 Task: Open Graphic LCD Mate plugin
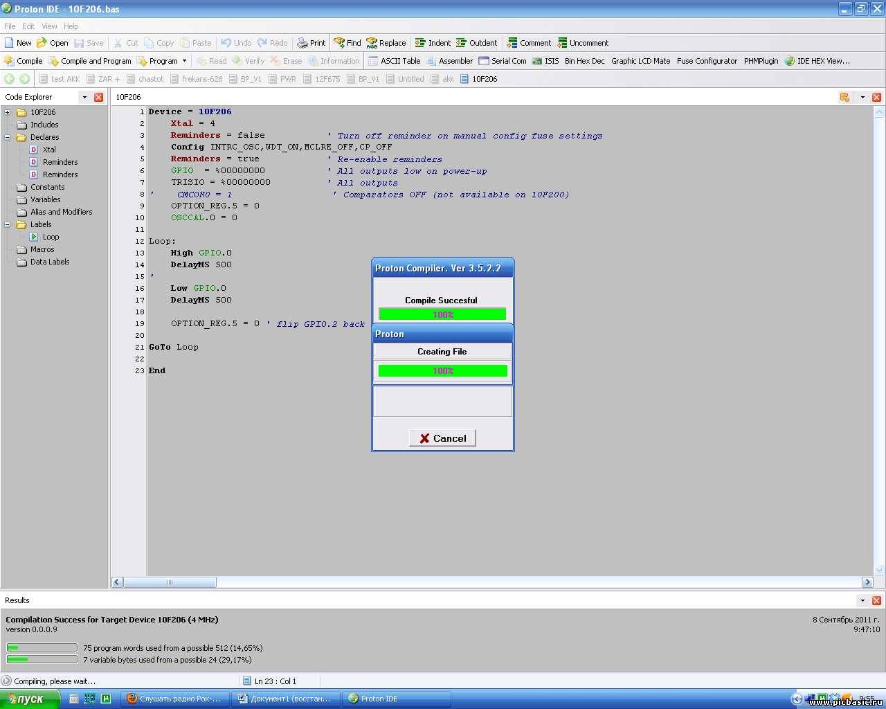(x=640, y=61)
